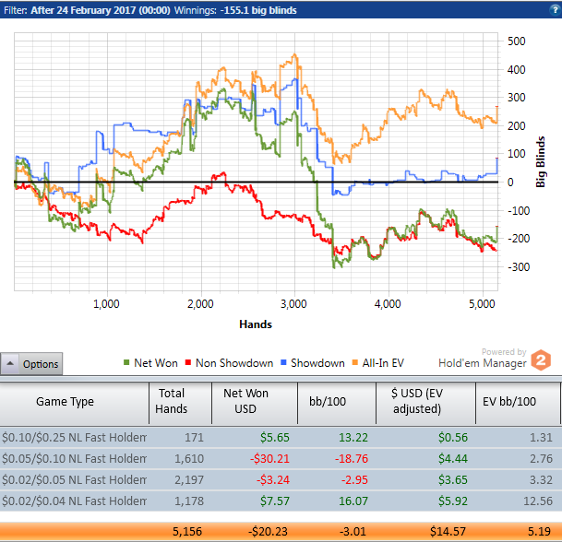562x542 pixels.
Task: Click the 171 total hands cell
Action: point(194,438)
